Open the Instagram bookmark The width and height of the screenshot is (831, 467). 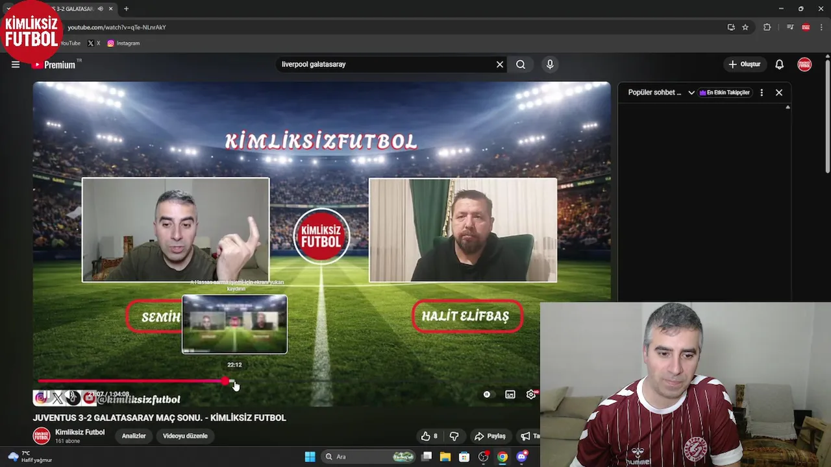(x=123, y=43)
